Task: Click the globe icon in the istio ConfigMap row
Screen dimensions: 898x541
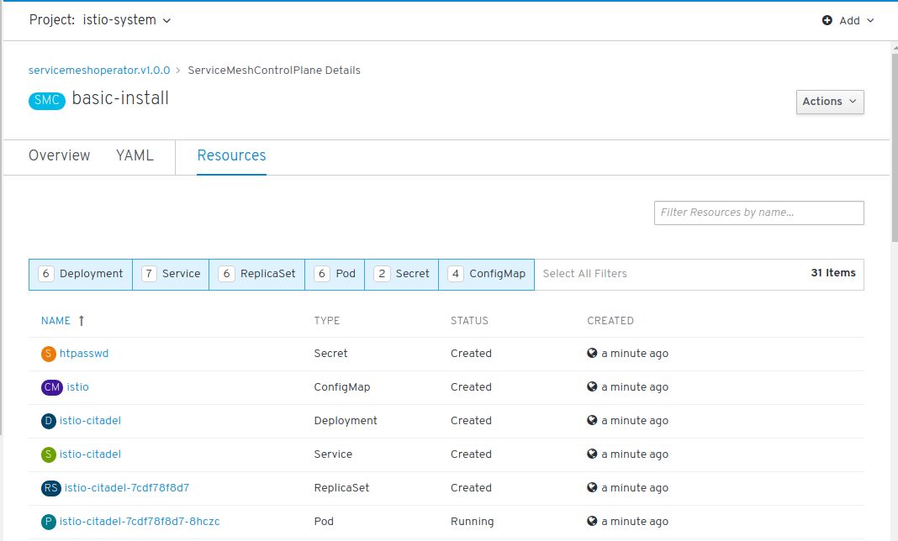Action: (x=592, y=387)
